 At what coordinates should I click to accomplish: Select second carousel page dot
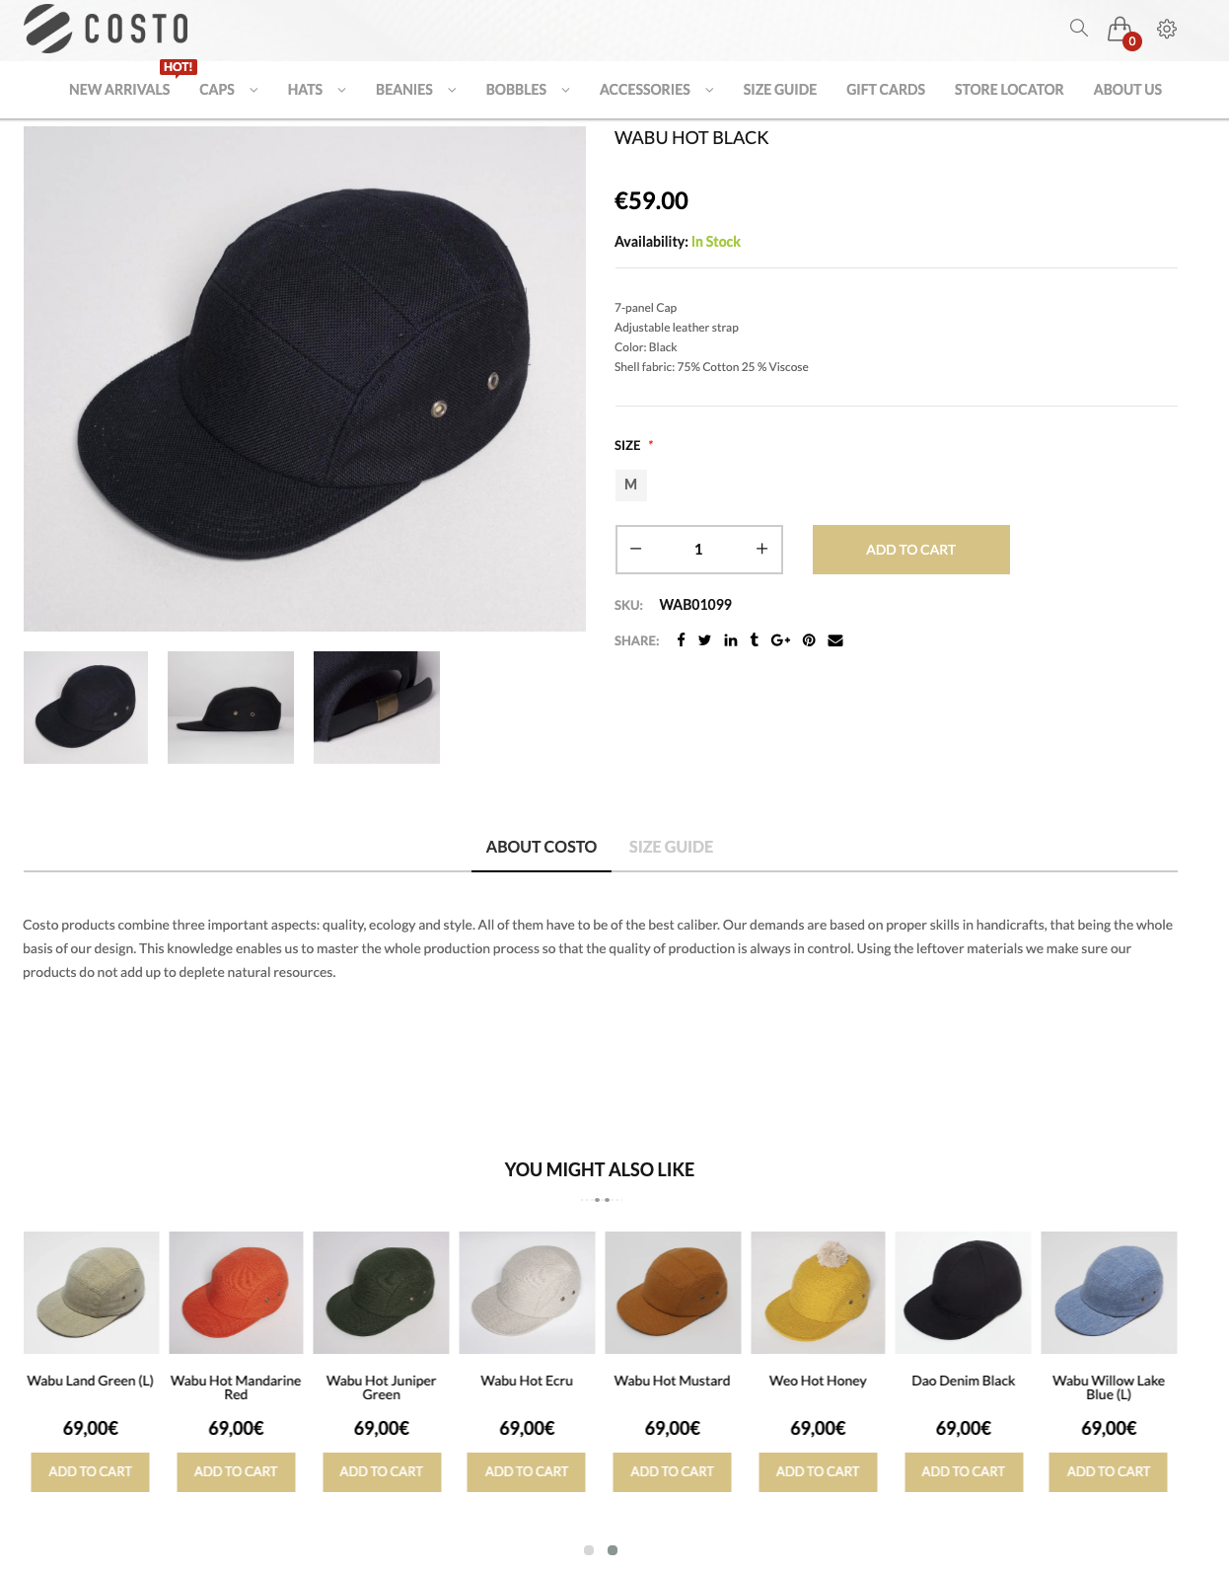(613, 1550)
